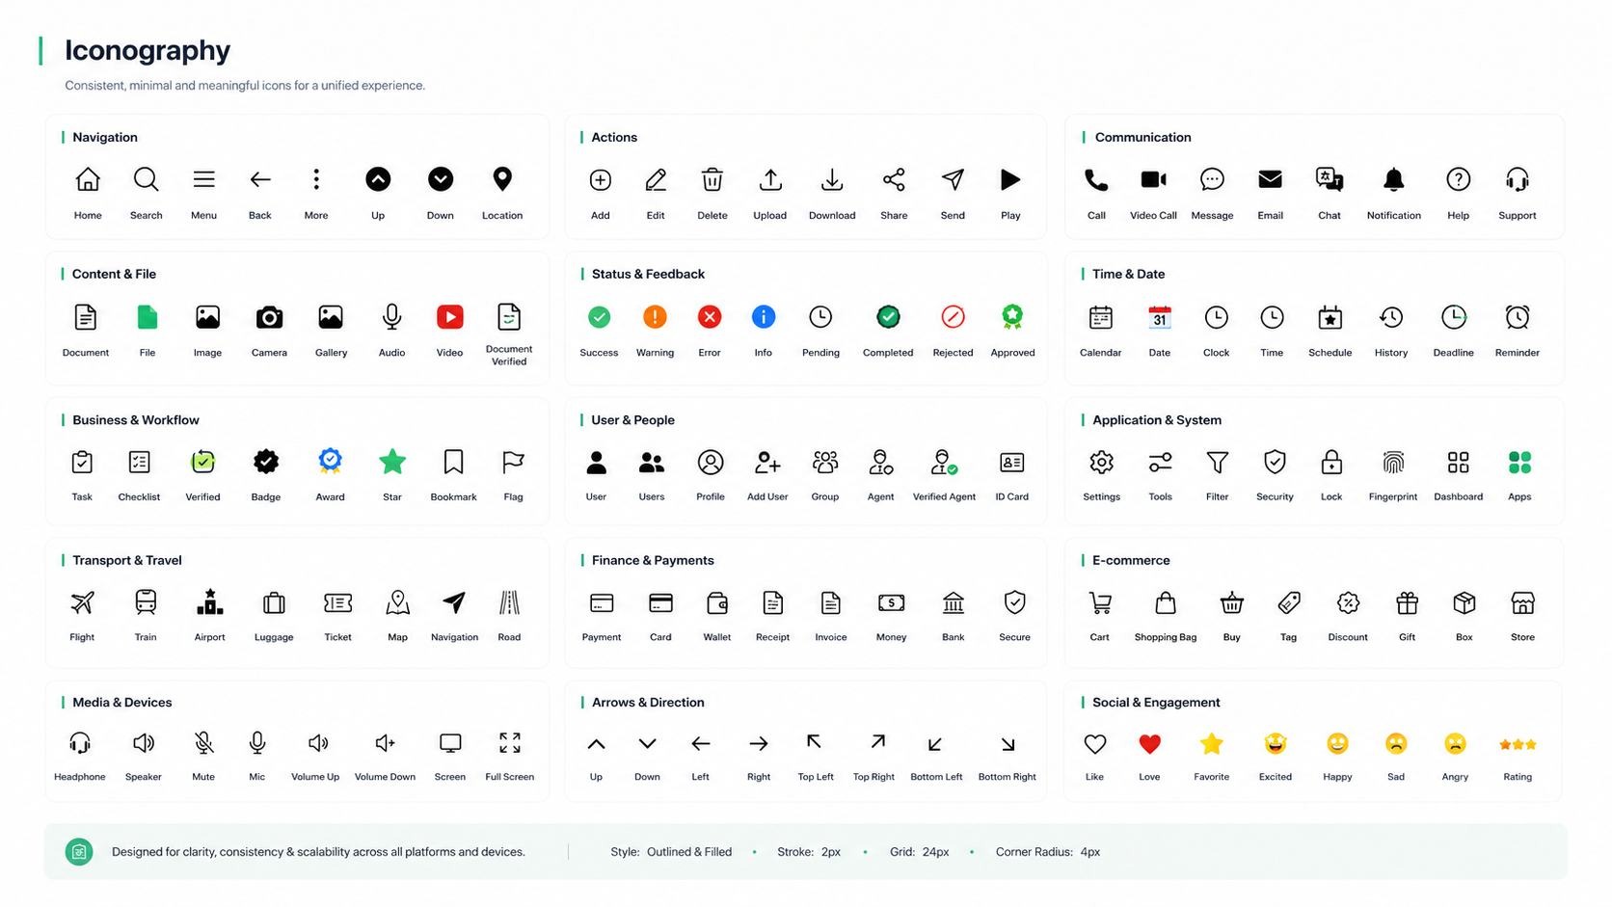
Task: Click the More vertical dots icon
Action: pyautogui.click(x=316, y=179)
